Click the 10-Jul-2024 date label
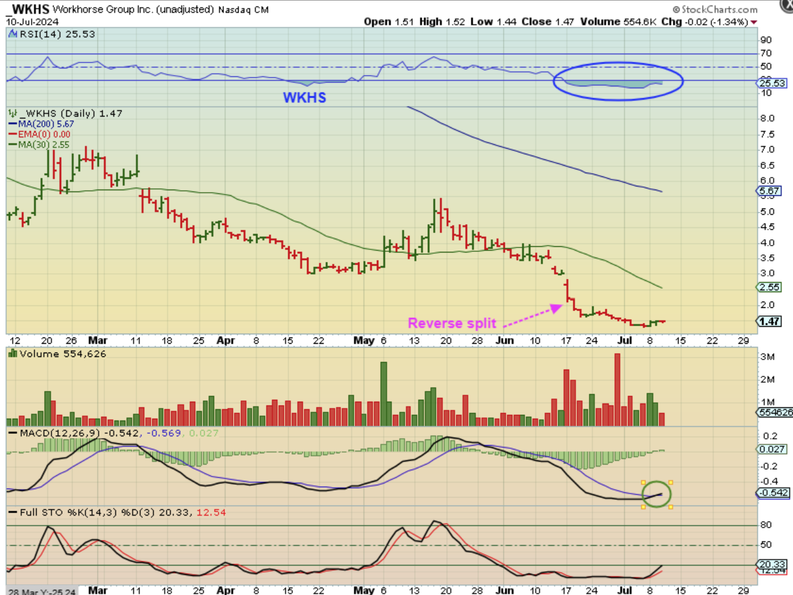 [33, 21]
